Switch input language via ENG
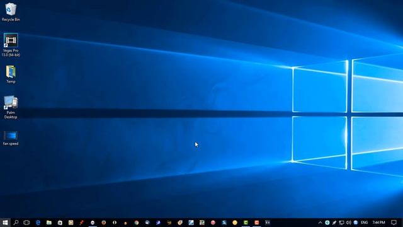This screenshot has height=227, width=403. 364,223
